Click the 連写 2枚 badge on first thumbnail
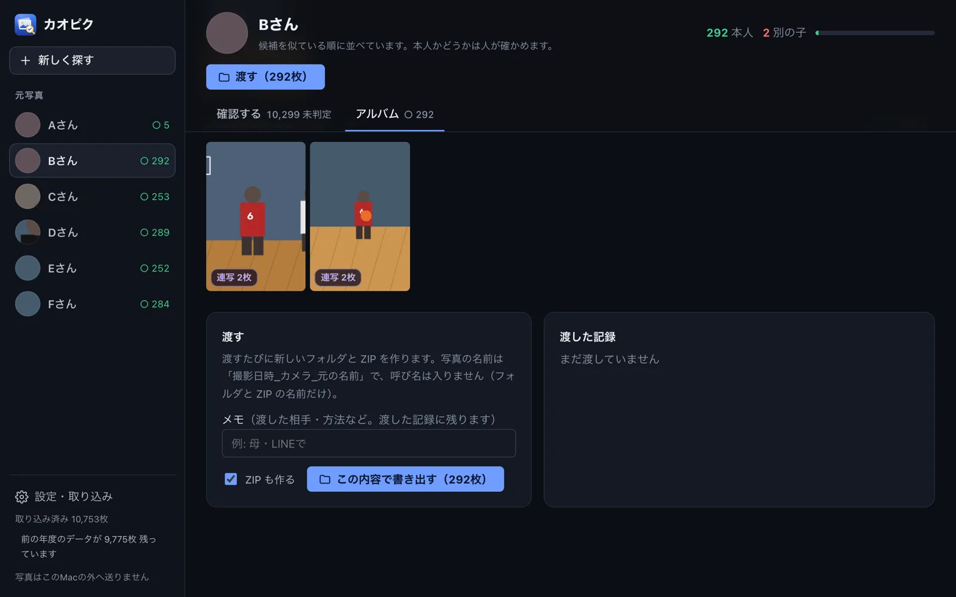 [x=234, y=277]
